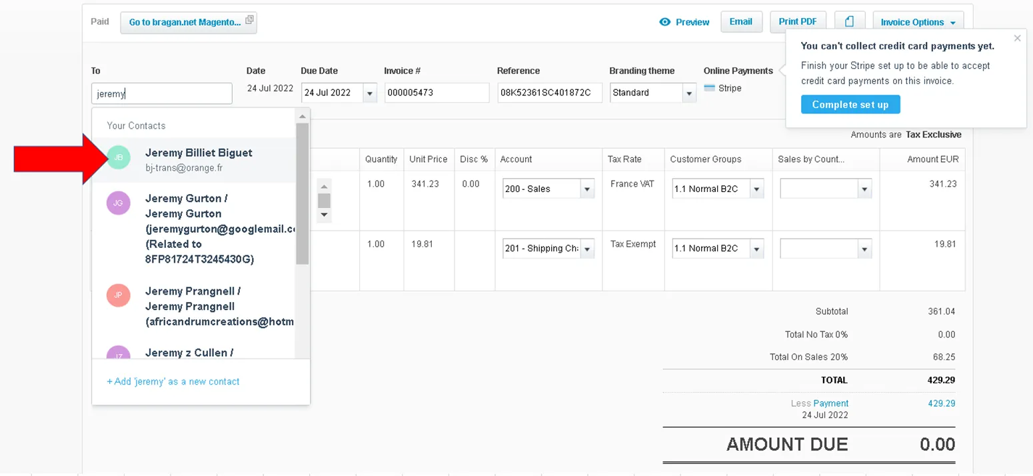
Task: Click the Paid status label
Action: pos(100,21)
